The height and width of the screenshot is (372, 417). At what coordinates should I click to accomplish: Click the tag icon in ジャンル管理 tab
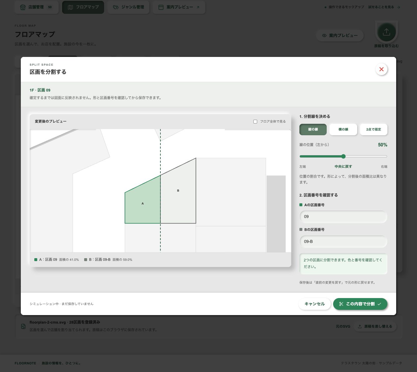pos(116,7)
